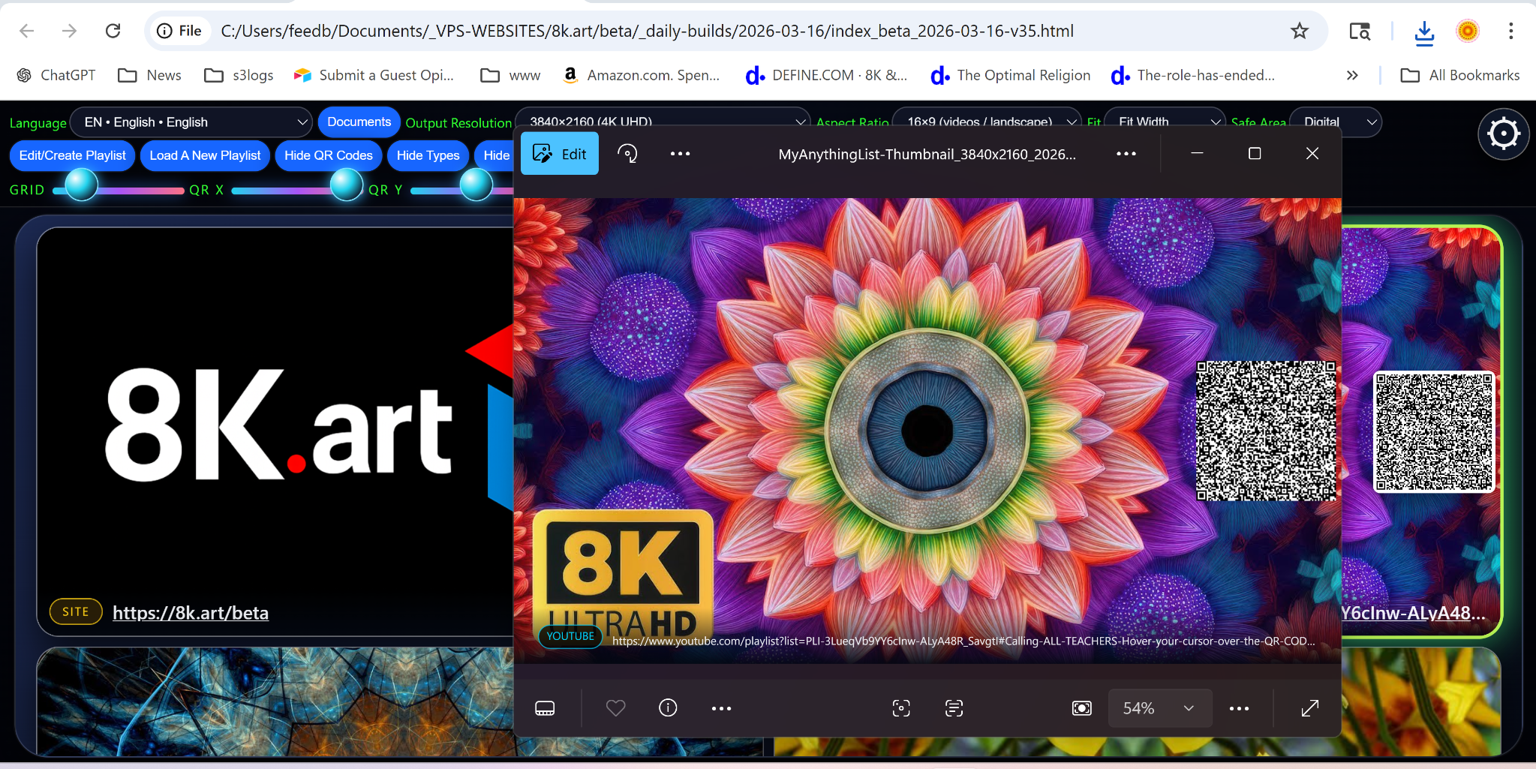Open the s3logs bookmark folder
The image size is (1536, 769).
click(x=239, y=75)
